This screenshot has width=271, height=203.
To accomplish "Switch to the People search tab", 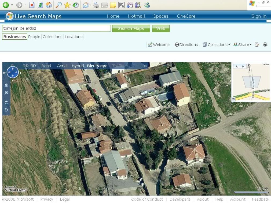I will tap(34, 37).
